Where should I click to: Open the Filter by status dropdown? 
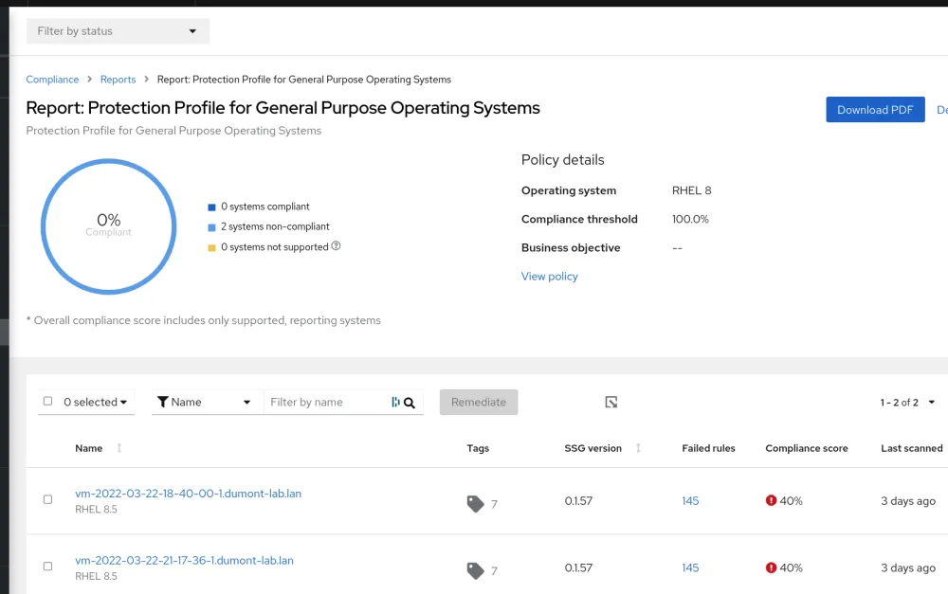(118, 30)
